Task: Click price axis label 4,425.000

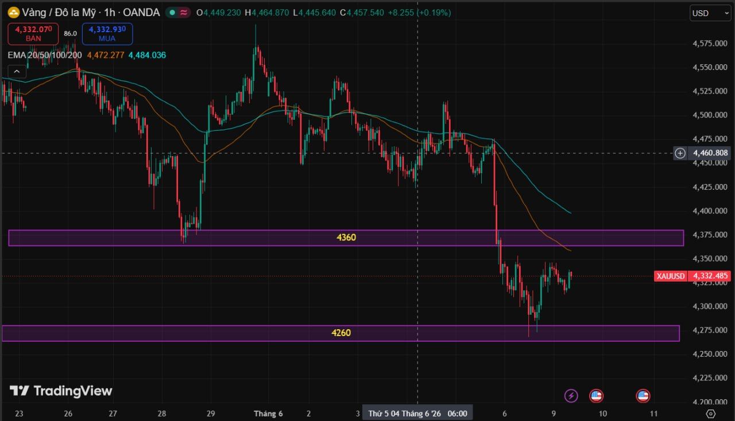Action: 710,187
